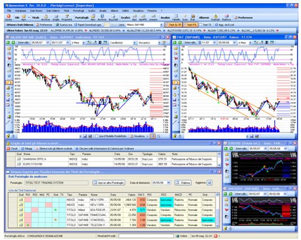Viewport: 301px width, 240px height.
Task: Select the SHANGHAI OFFIC A alarm row
Action: point(113,159)
